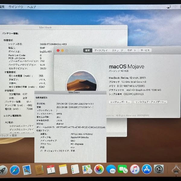Open System Preferences in the Dock
This screenshot has width=181, height=181.
[x=159, y=169]
